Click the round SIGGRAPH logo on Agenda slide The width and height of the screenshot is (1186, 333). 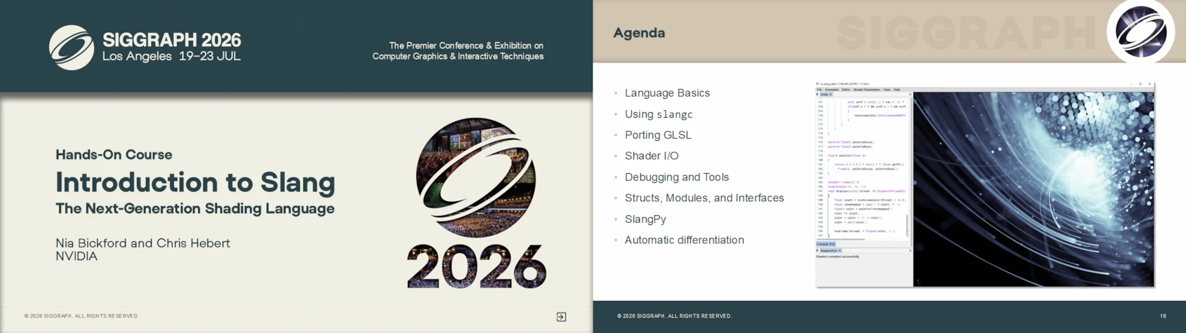tap(1141, 32)
